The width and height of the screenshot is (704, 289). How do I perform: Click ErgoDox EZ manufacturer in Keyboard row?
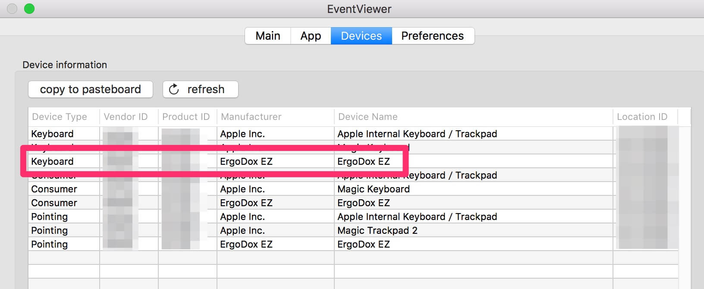(x=246, y=161)
